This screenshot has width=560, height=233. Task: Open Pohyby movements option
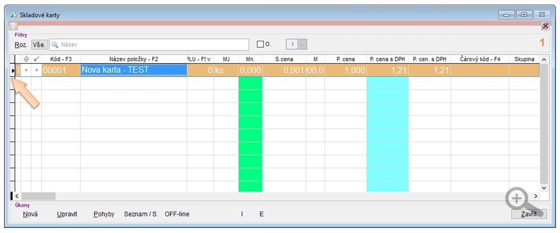click(104, 214)
